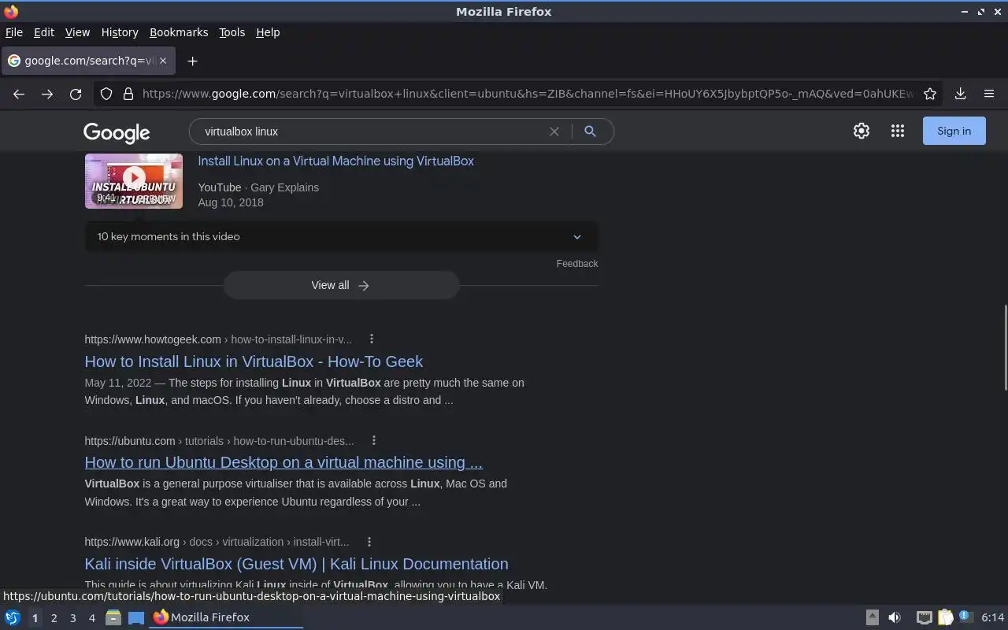Click the Mozilla Firefox taskbar entry
The height and width of the screenshot is (630, 1008).
pyautogui.click(x=226, y=617)
